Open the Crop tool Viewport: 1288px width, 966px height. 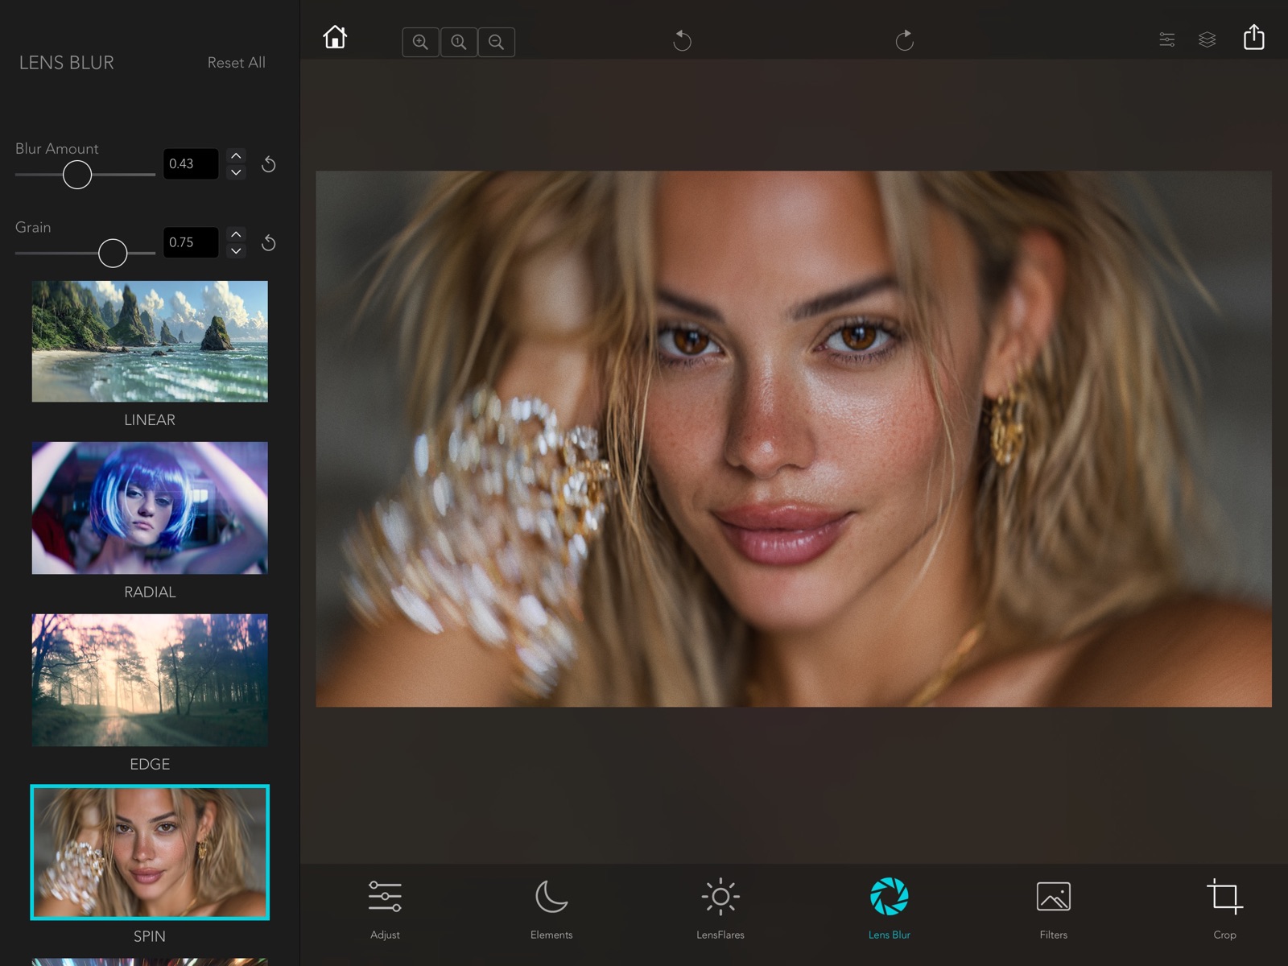click(1224, 910)
